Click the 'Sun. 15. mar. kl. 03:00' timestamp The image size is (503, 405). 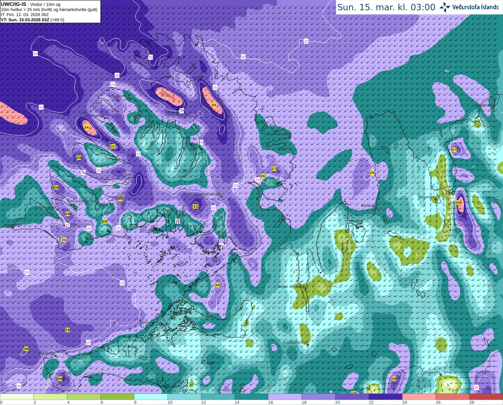coord(386,7)
